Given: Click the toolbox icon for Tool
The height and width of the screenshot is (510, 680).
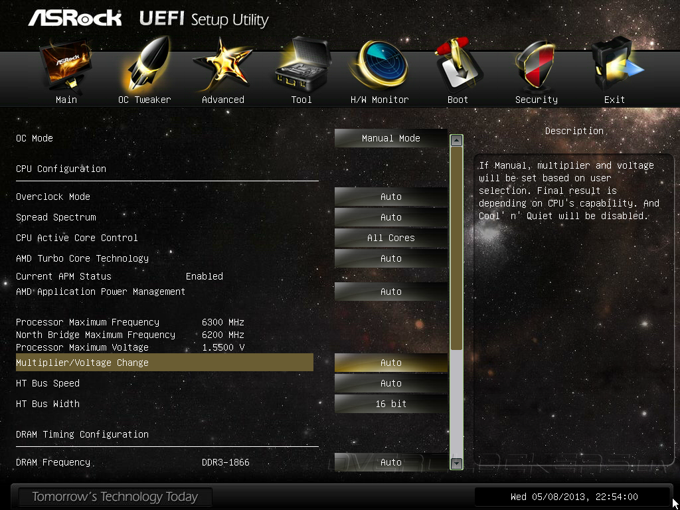Looking at the screenshot, I should click(302, 65).
